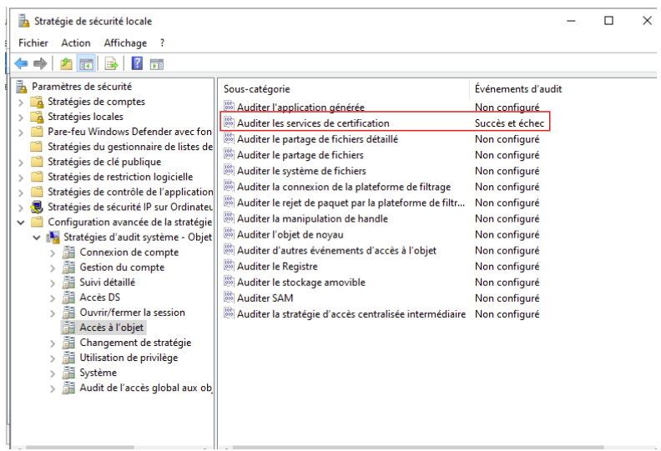The width and height of the screenshot is (661, 451).
Task: Click the Up one level folder icon
Action: [66, 64]
